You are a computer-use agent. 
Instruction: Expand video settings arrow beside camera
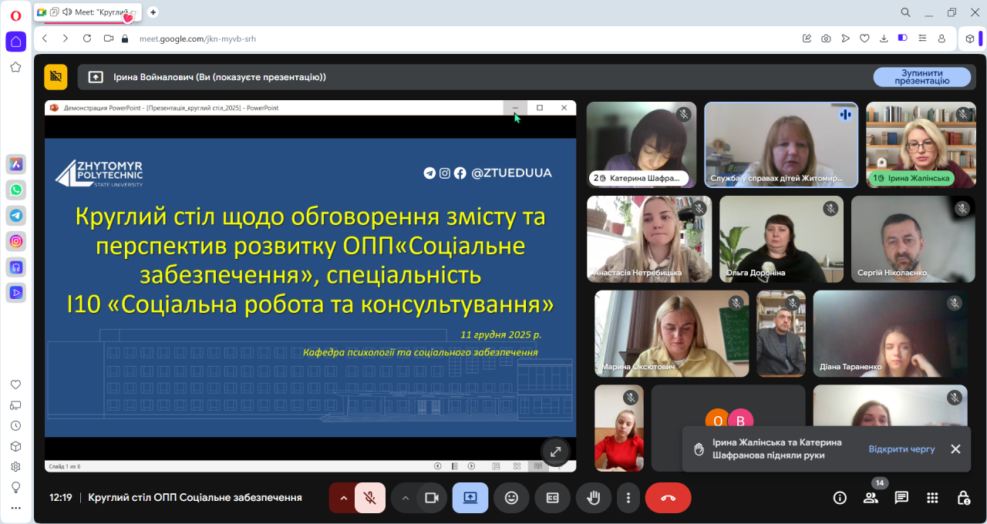[405, 498]
